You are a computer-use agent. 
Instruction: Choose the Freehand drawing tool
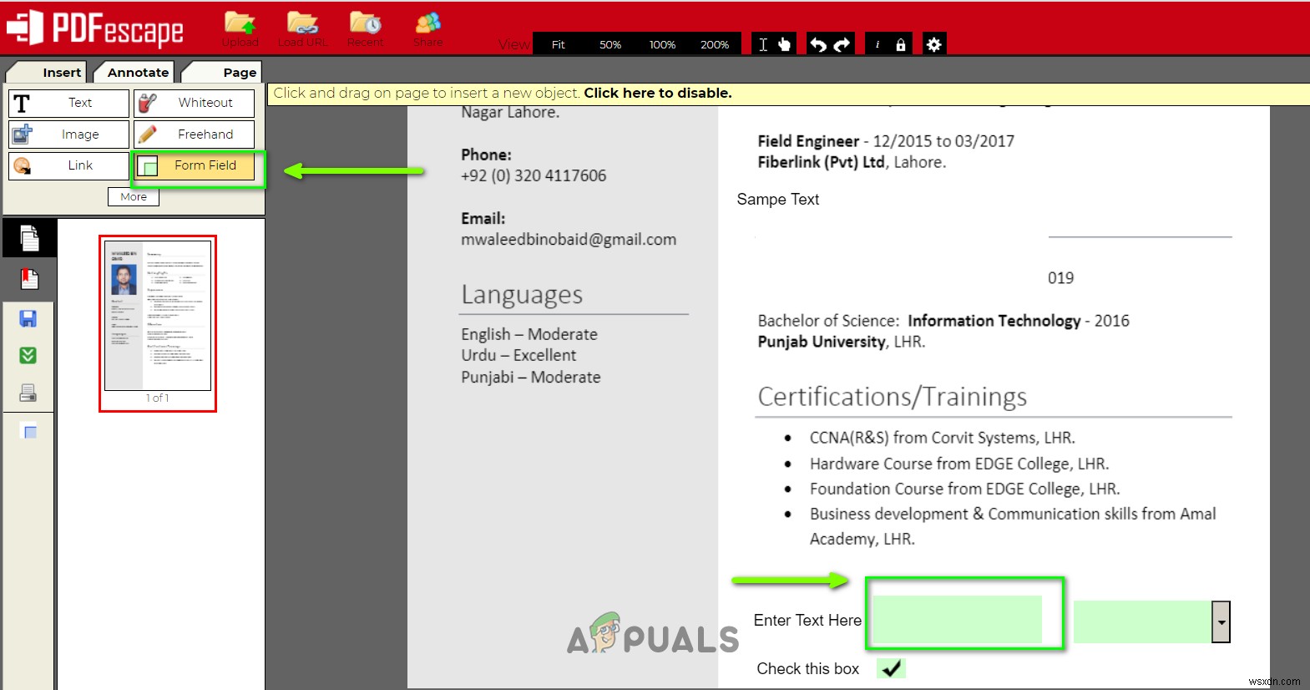pos(194,134)
